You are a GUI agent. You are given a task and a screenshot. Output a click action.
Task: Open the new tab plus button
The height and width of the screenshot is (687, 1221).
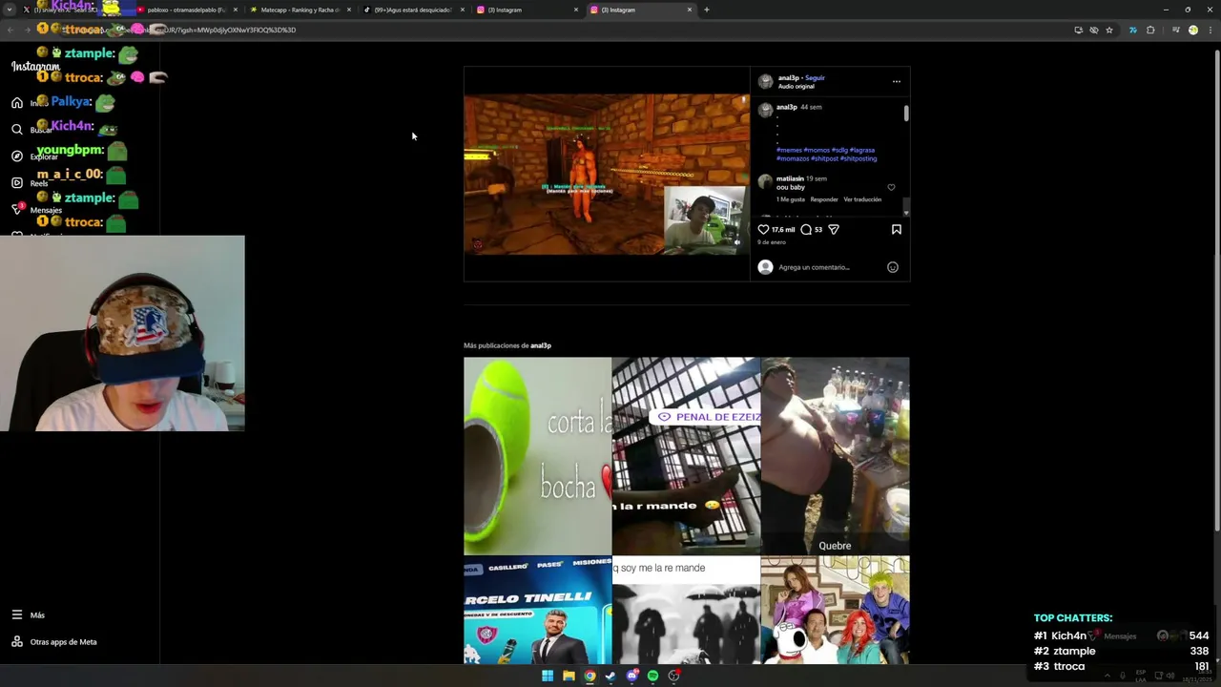pyautogui.click(x=706, y=10)
